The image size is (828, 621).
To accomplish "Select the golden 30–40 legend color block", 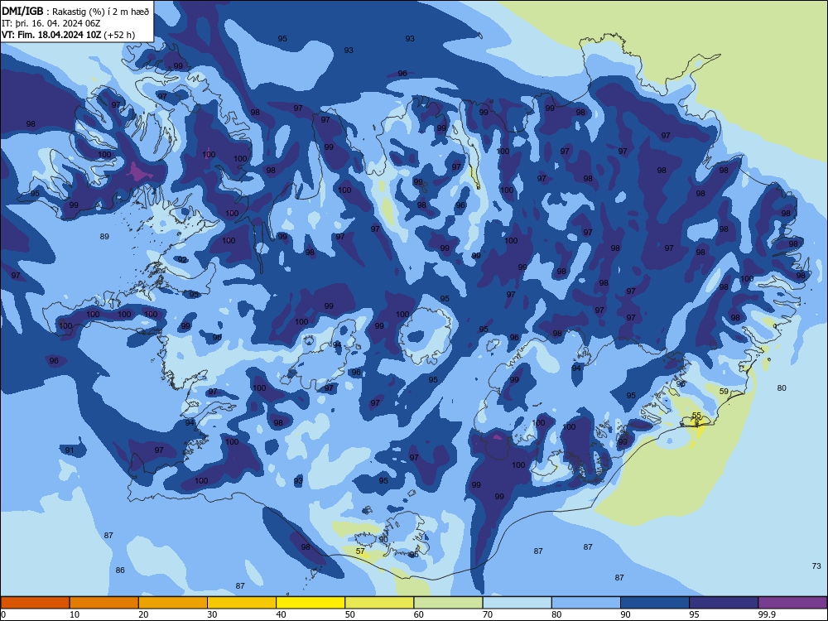I will pos(242,603).
